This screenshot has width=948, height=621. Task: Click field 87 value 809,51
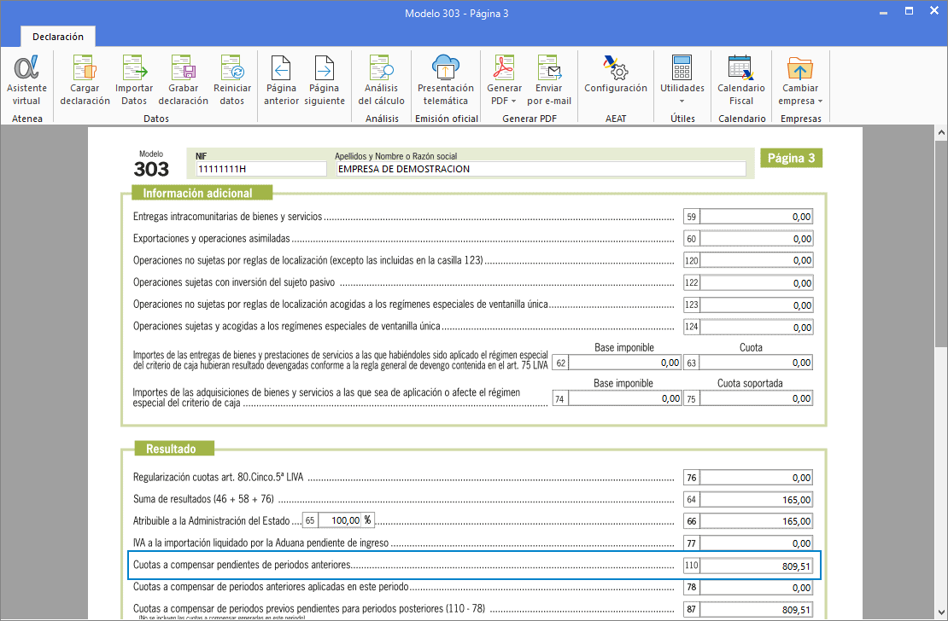756,610
